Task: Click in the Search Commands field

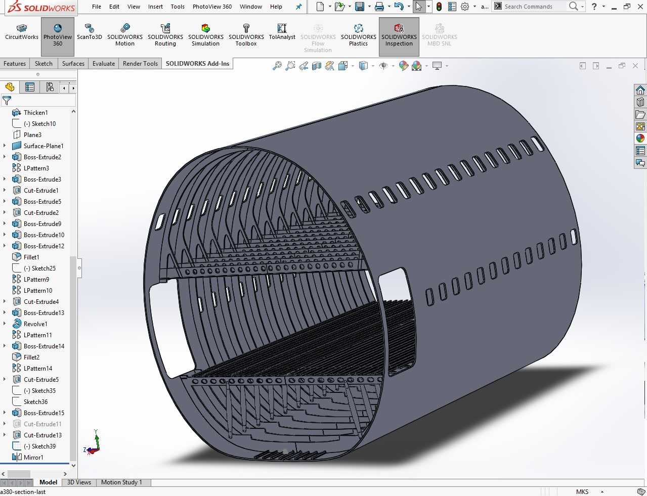Action: [x=535, y=7]
